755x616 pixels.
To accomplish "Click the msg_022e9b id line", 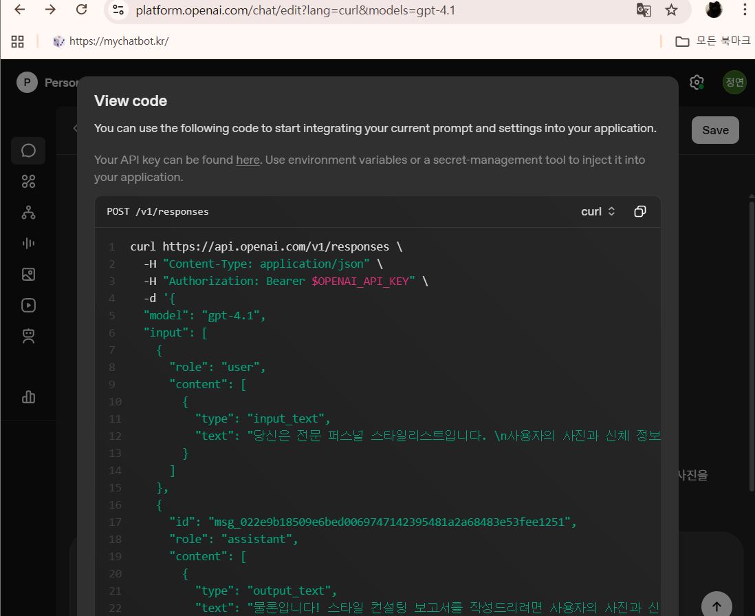I will click(x=373, y=522).
